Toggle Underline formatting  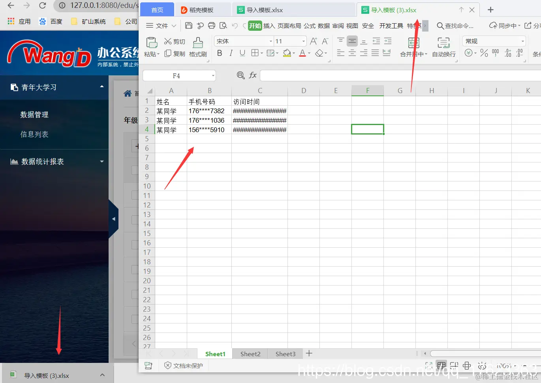click(242, 53)
